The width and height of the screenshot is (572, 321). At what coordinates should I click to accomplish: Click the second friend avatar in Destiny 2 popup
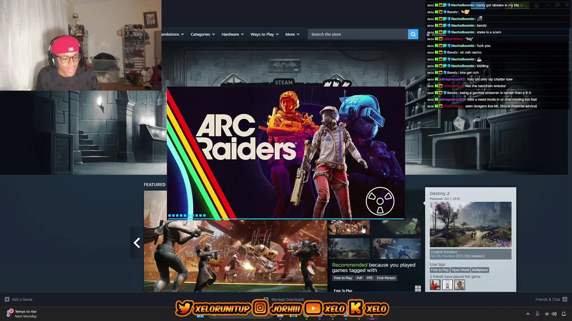tap(447, 284)
